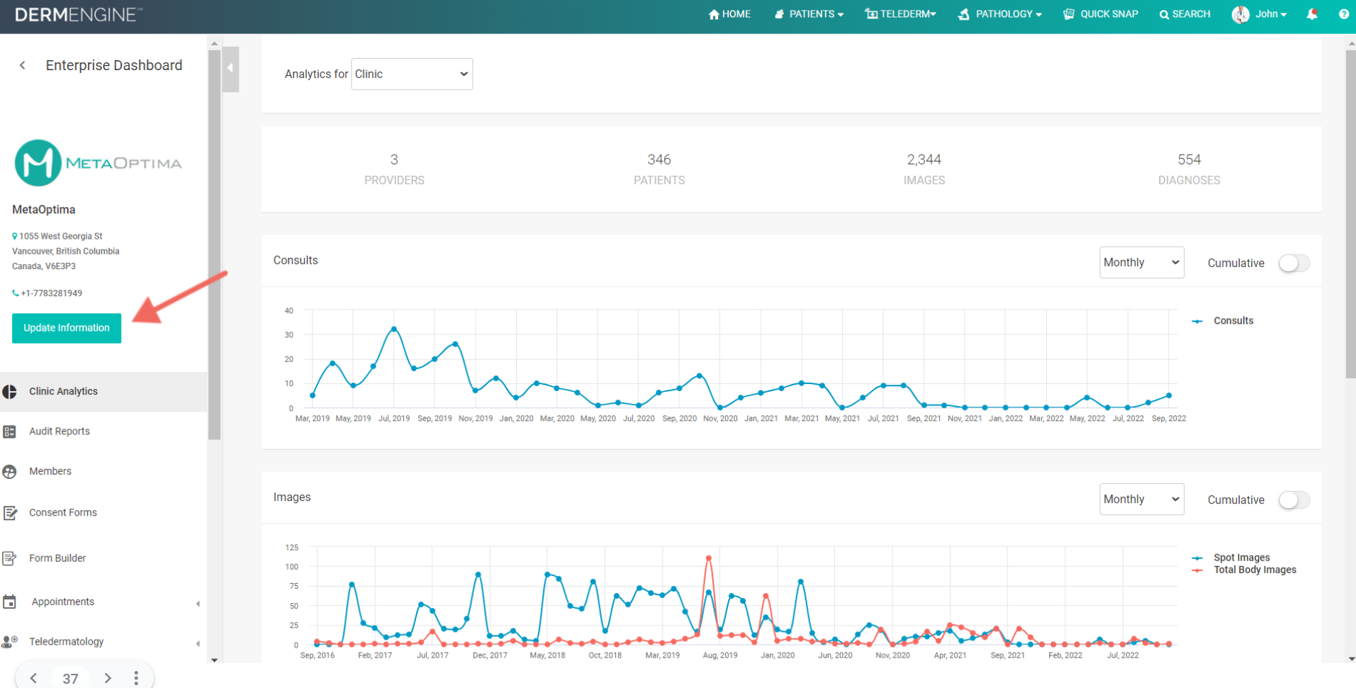
Task: Open the three-dot more options menu
Action: (136, 678)
